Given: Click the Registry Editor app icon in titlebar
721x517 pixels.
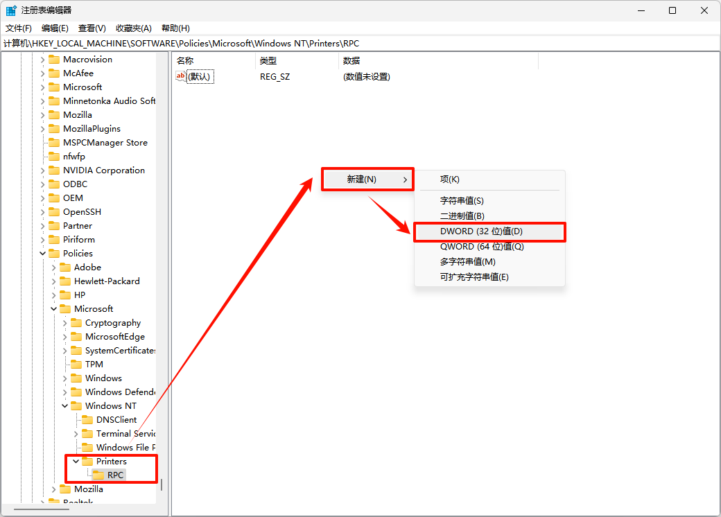Looking at the screenshot, I should tap(11, 10).
